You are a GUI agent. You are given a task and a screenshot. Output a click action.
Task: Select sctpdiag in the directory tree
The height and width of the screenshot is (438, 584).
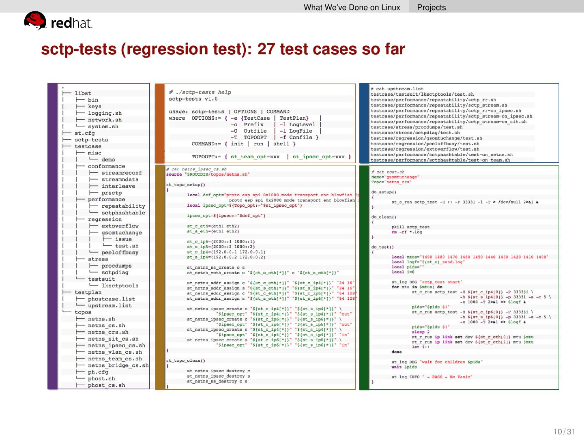click(x=115, y=273)
